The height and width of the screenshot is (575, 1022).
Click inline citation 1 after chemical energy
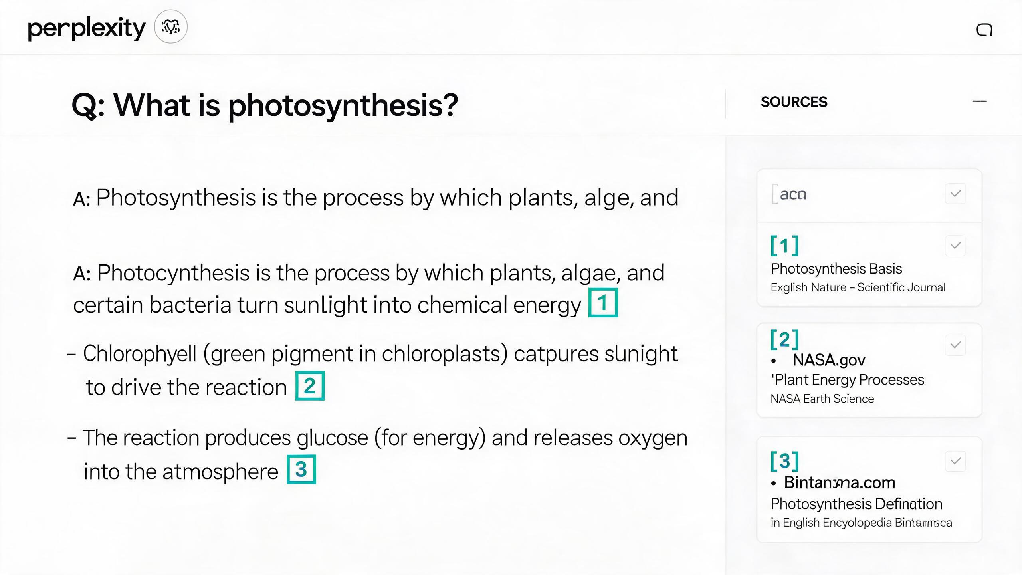point(603,303)
